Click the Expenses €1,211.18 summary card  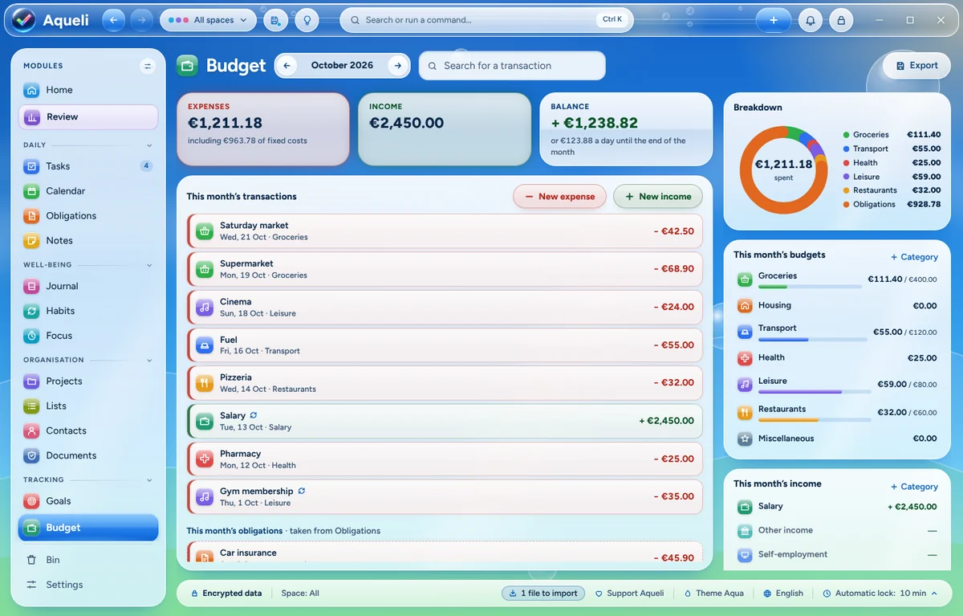[x=263, y=129]
